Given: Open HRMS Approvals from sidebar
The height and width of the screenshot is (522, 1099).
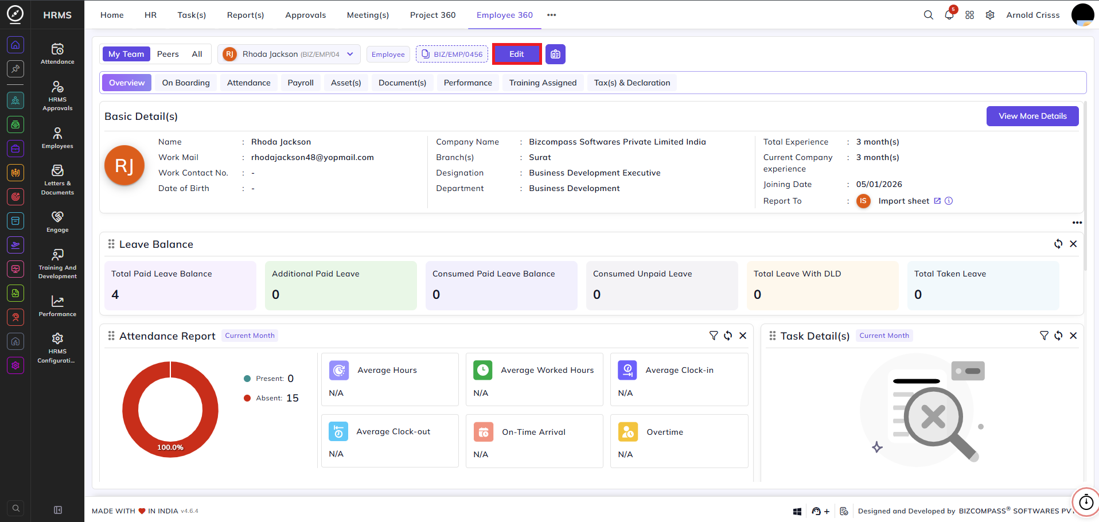Looking at the screenshot, I should pos(57,95).
